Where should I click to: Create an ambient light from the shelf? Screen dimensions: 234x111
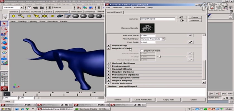13,16
